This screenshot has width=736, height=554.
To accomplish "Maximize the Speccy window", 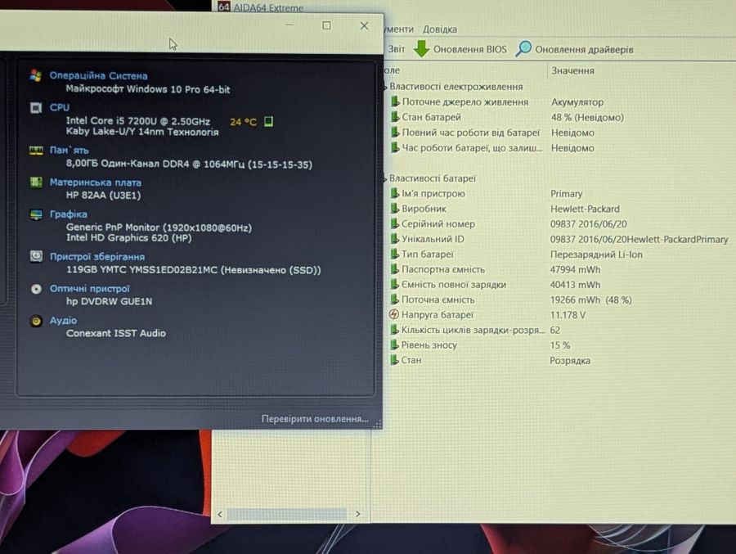I will click(326, 25).
